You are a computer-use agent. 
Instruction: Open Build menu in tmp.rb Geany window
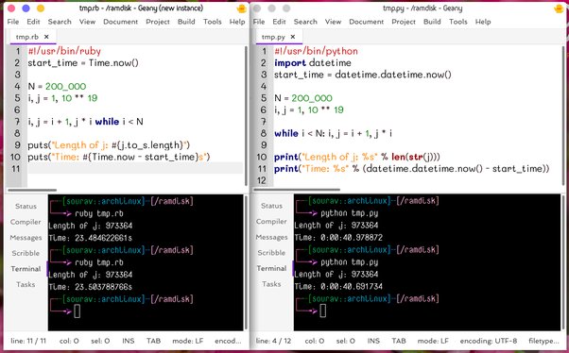click(x=186, y=22)
